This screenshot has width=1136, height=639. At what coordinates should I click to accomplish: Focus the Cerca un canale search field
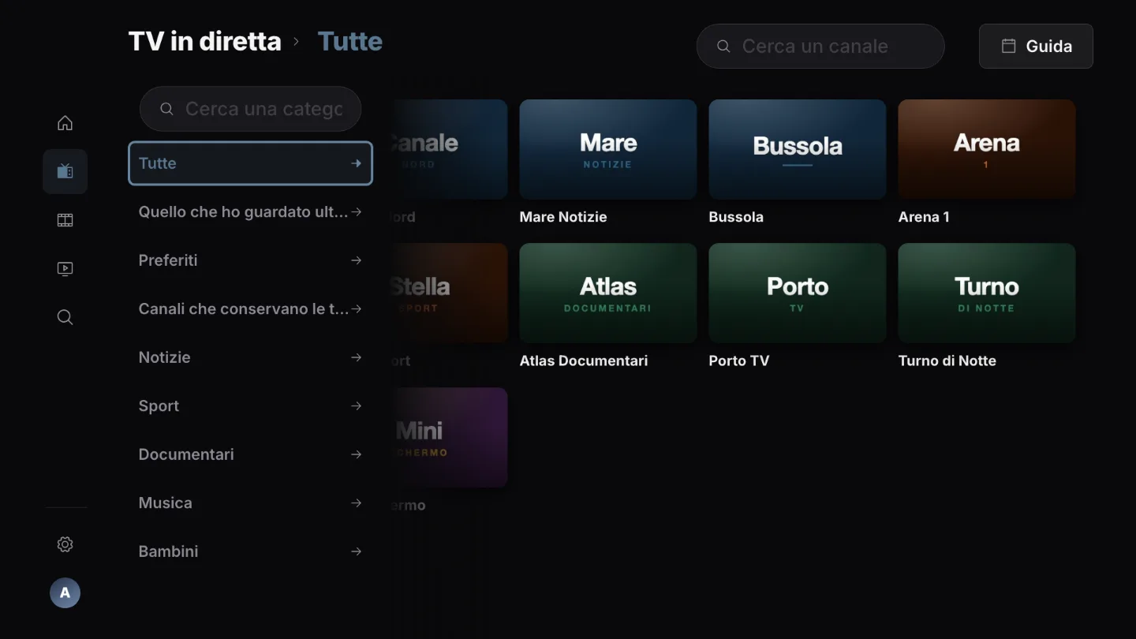tap(820, 46)
